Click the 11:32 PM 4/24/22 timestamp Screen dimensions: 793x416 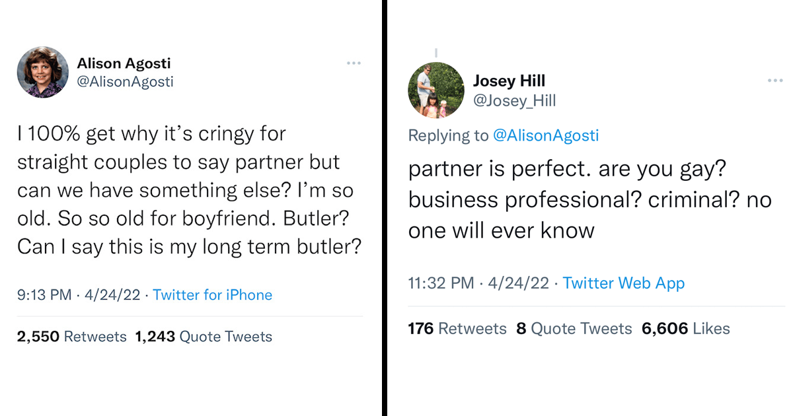[x=478, y=283]
